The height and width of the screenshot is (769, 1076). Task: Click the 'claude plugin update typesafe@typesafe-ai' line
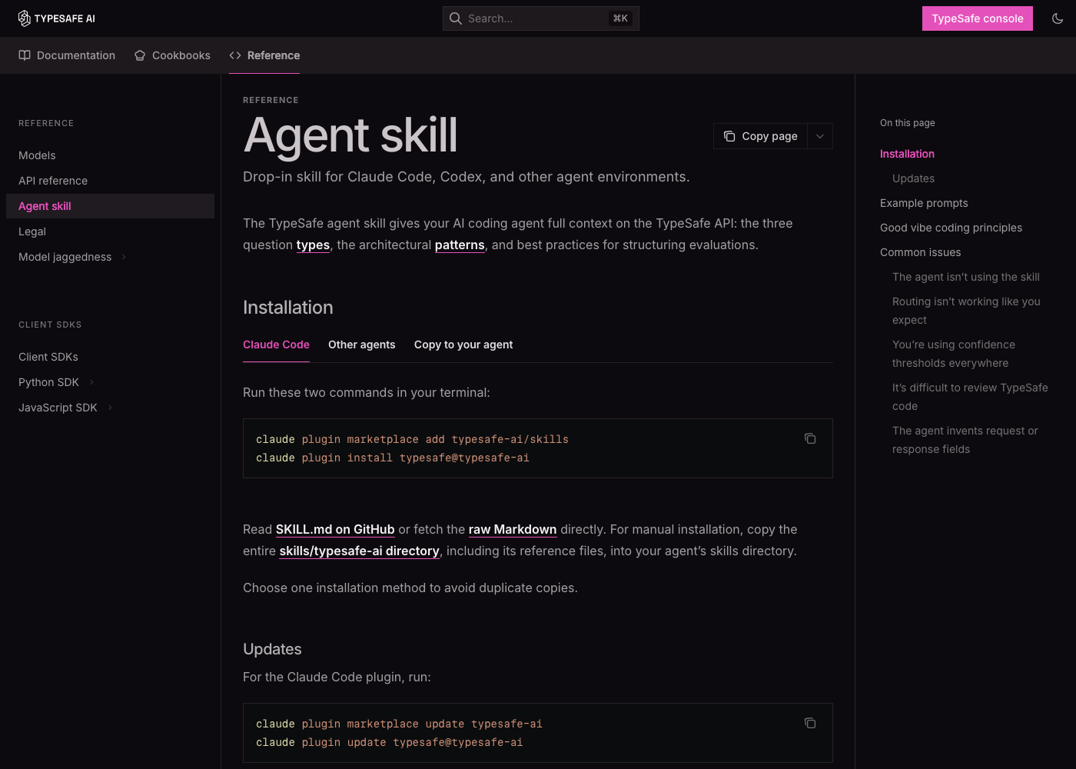point(390,742)
